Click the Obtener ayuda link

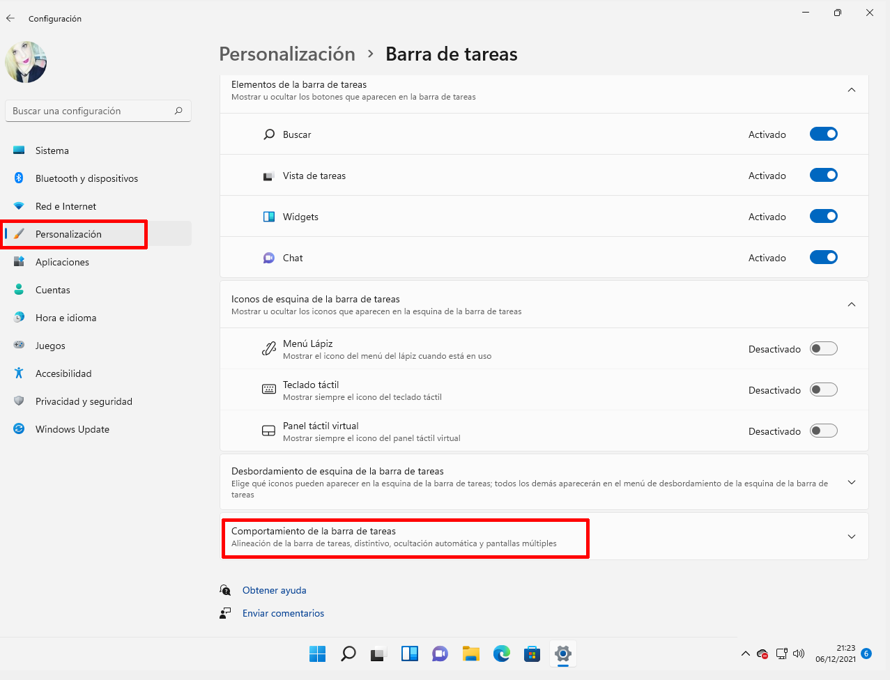pos(274,590)
